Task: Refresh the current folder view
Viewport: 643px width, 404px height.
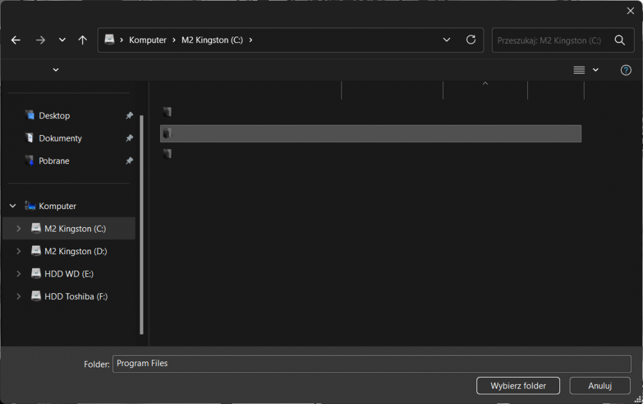Action: [x=471, y=40]
